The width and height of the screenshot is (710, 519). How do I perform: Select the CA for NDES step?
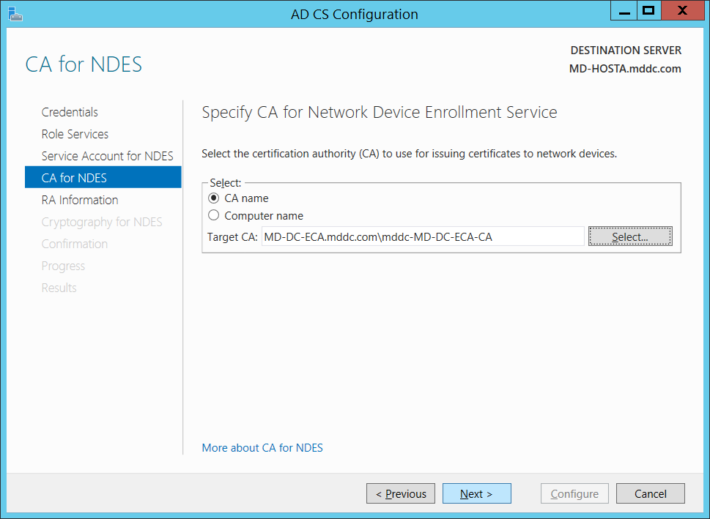coord(103,177)
